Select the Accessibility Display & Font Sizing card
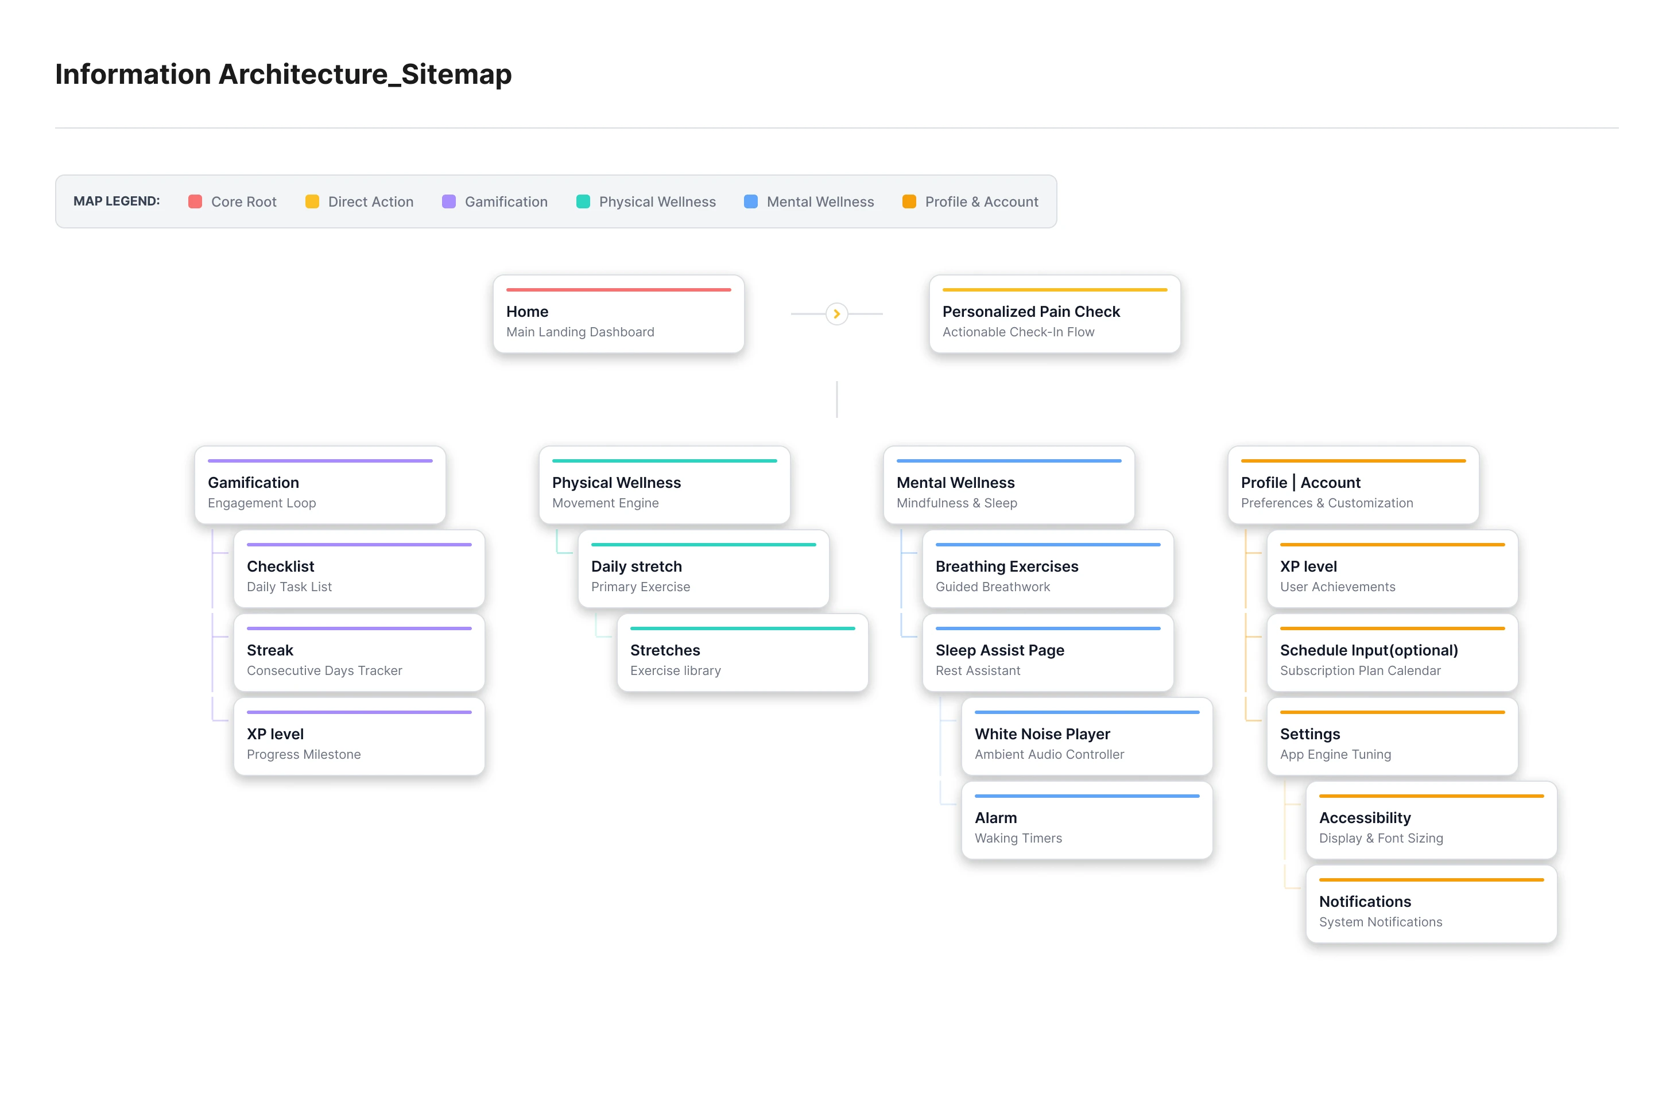The height and width of the screenshot is (1102, 1674). pos(1431,819)
